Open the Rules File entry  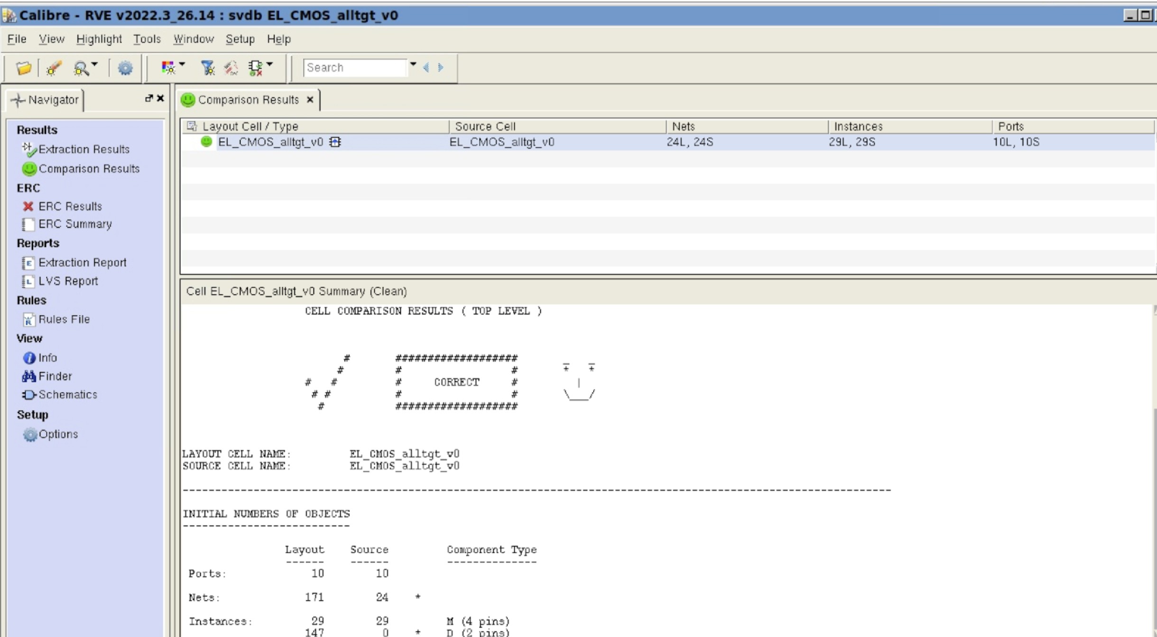pos(64,319)
